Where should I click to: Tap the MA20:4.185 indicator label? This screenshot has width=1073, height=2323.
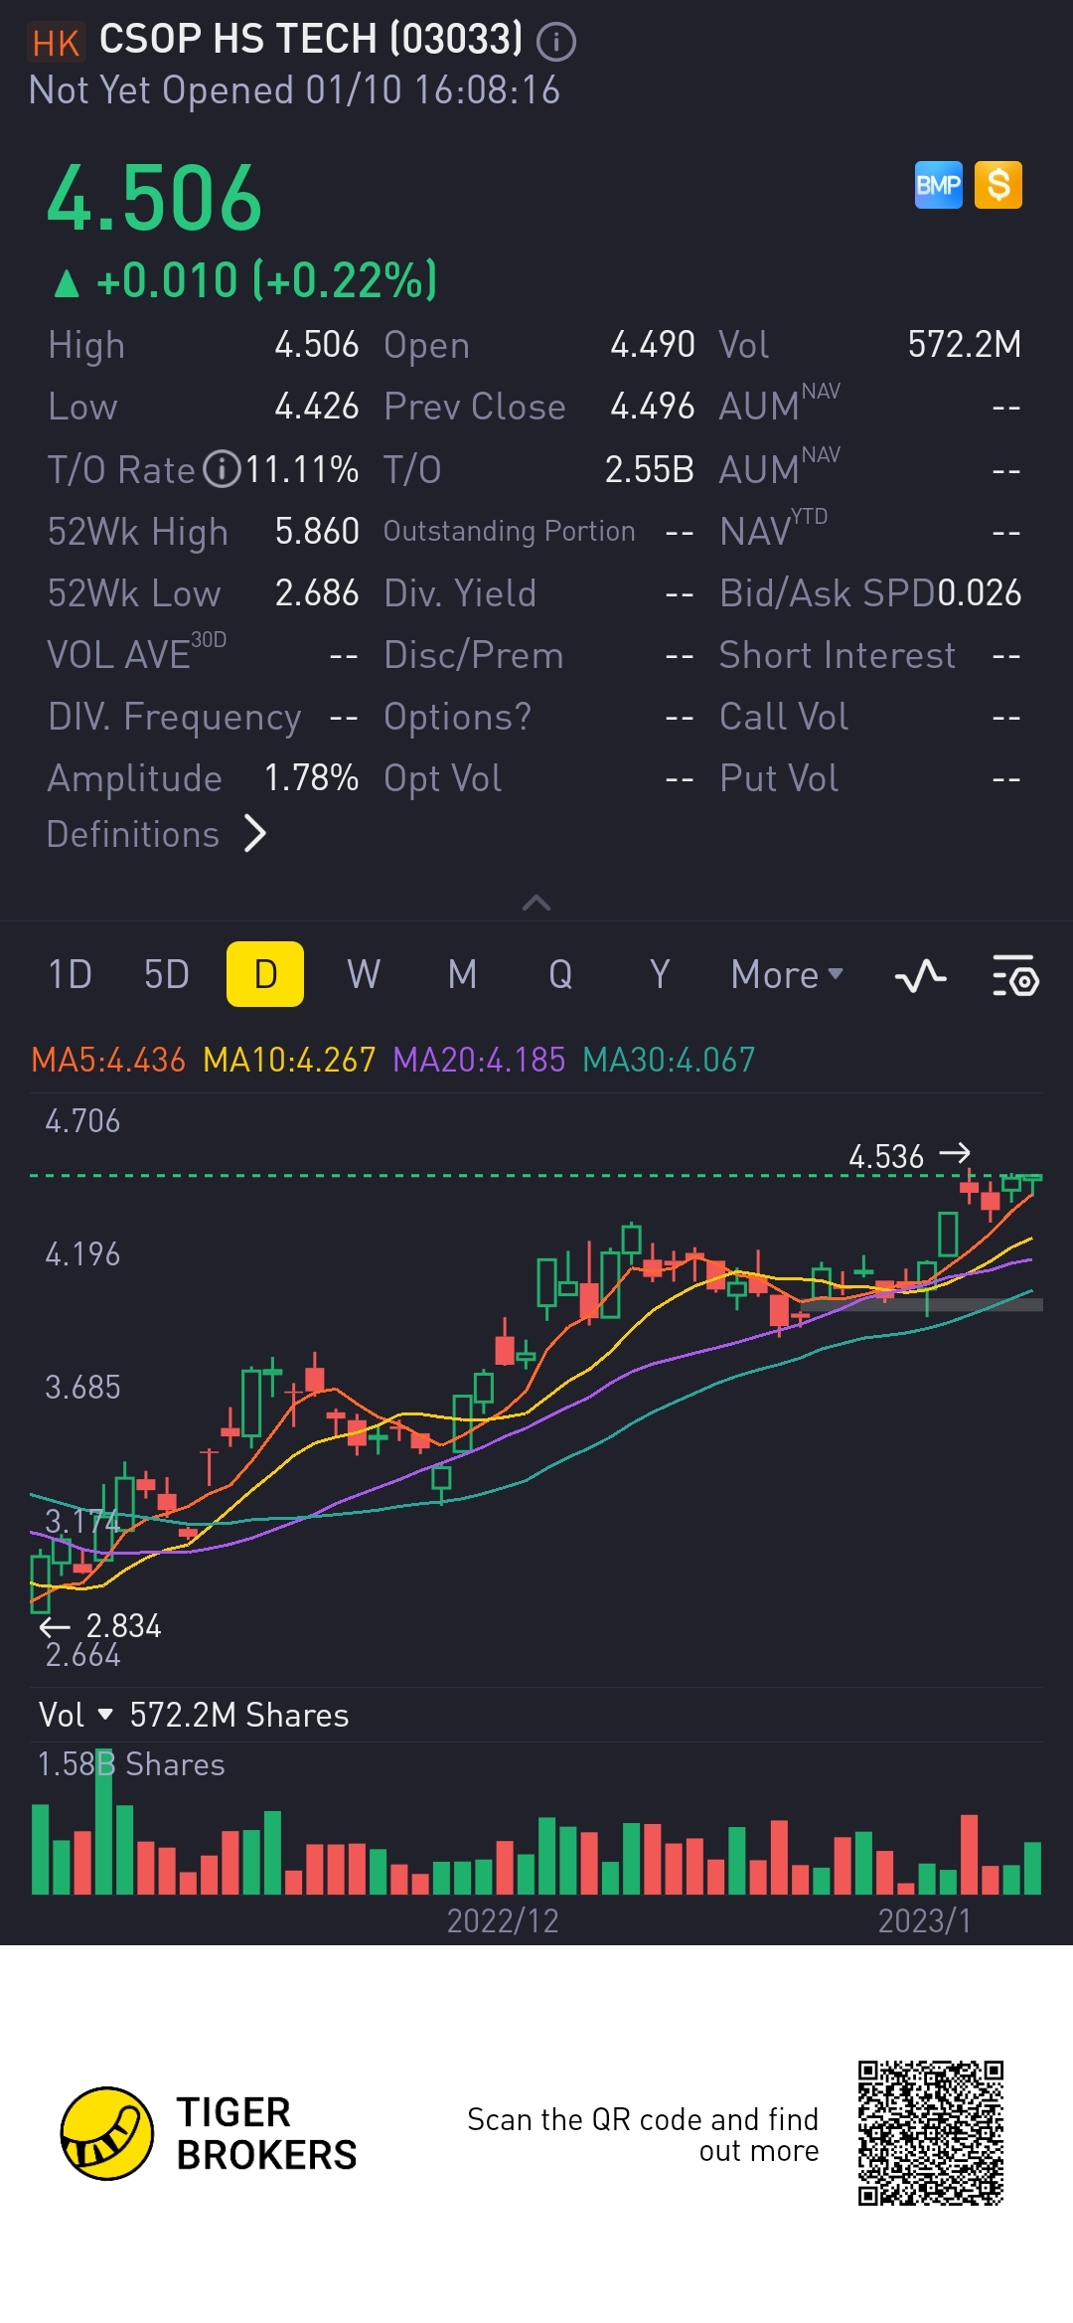tap(479, 1060)
